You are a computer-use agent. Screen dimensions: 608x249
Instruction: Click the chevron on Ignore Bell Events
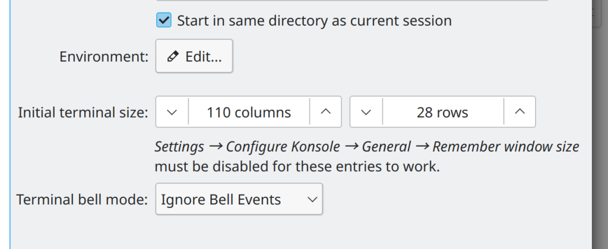pos(312,200)
